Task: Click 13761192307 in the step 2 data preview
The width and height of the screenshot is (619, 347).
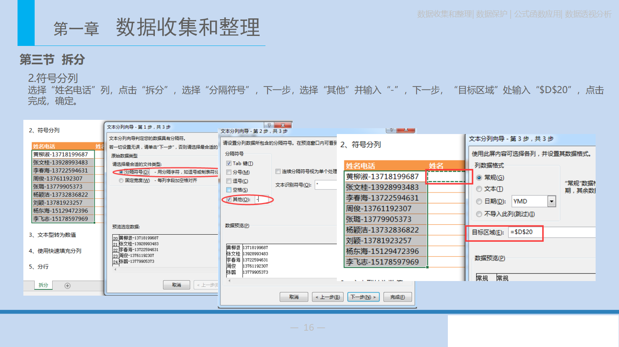Action: point(255,266)
